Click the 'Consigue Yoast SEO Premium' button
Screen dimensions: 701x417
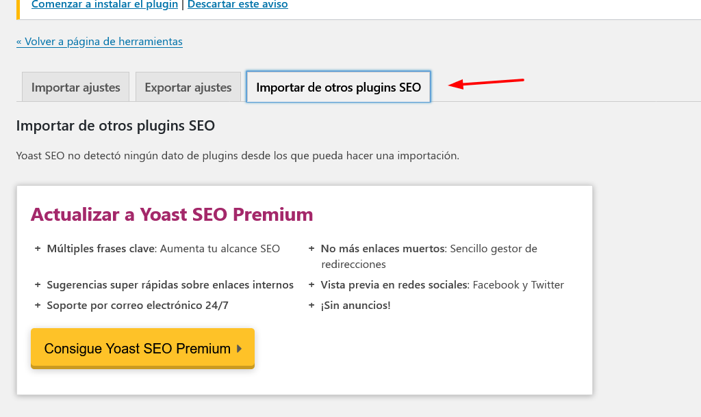[x=142, y=348]
